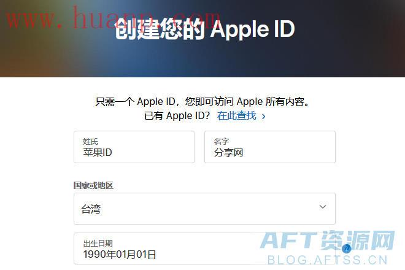Click the 分享网 first name value
The image size is (405, 270).
click(x=228, y=152)
